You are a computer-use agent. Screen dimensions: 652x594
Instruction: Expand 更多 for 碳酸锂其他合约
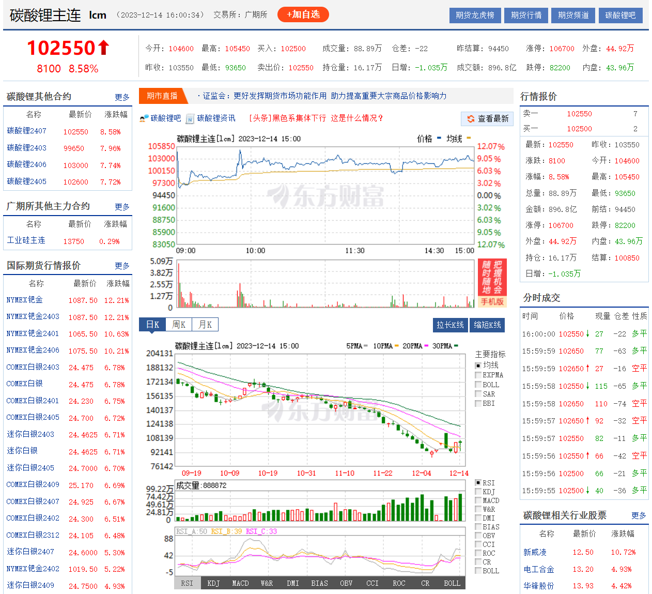pyautogui.click(x=122, y=97)
